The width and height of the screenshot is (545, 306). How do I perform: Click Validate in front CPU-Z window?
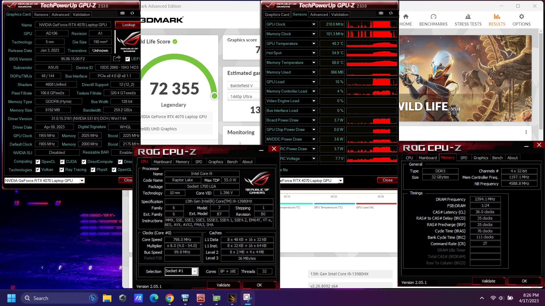[x=223, y=285]
